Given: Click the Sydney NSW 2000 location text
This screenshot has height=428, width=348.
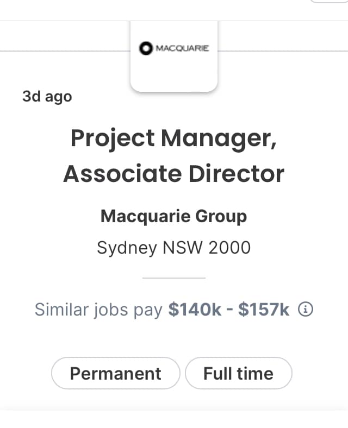Looking at the screenshot, I should pos(174,248).
